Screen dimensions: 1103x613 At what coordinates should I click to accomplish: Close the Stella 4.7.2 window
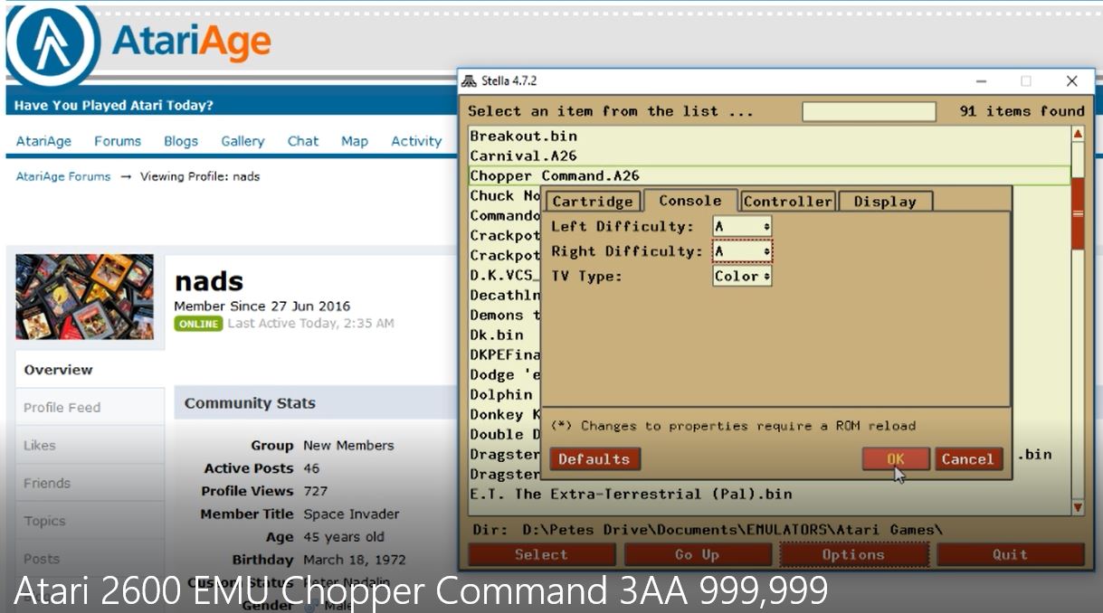coord(1072,81)
